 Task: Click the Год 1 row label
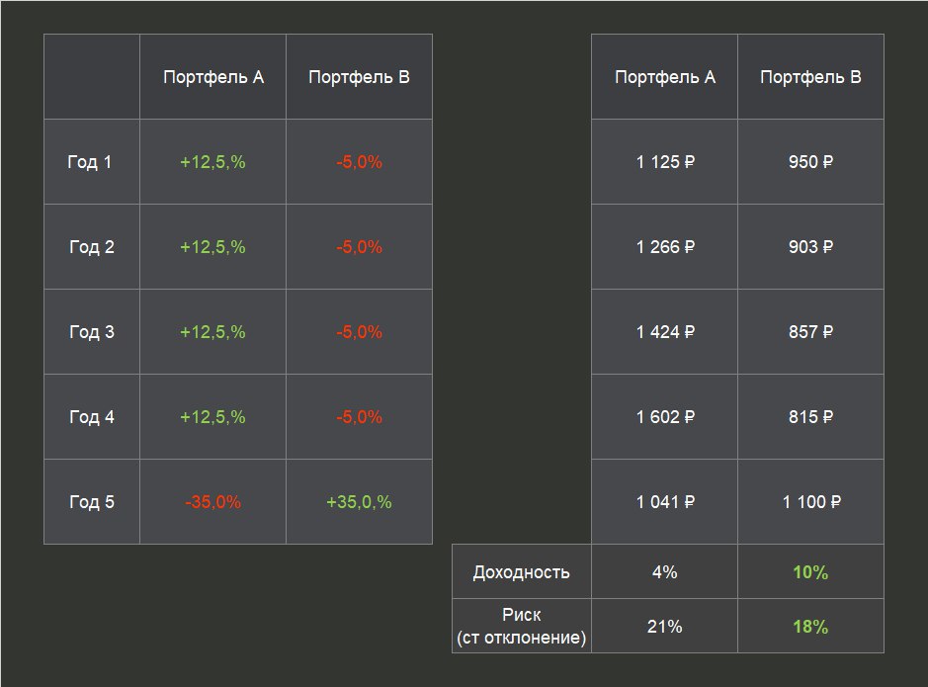tap(90, 162)
